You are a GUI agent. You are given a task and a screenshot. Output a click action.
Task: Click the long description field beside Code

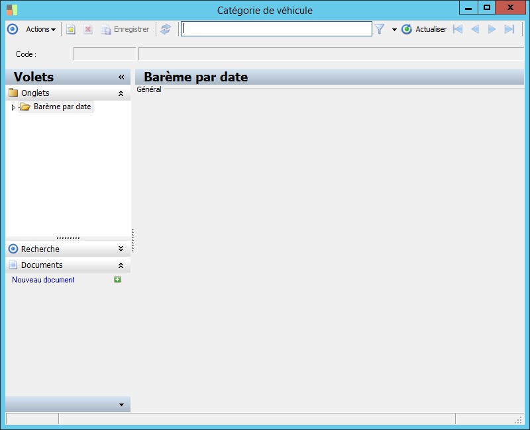331,54
